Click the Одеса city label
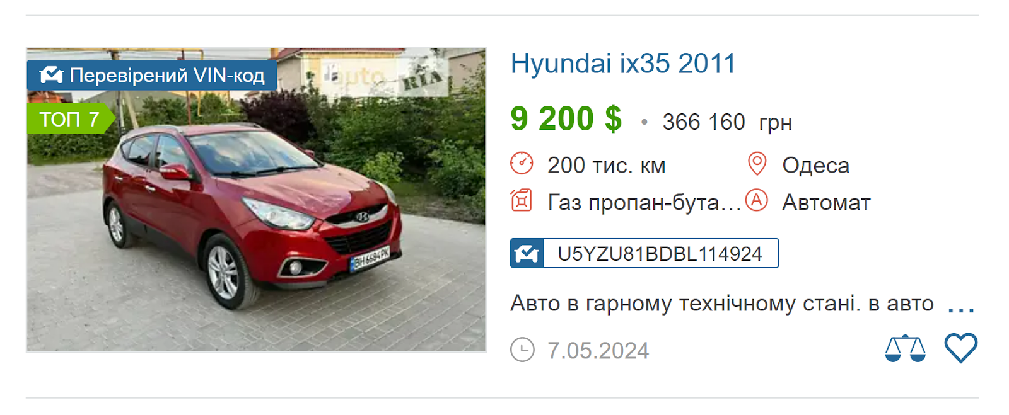 815,166
